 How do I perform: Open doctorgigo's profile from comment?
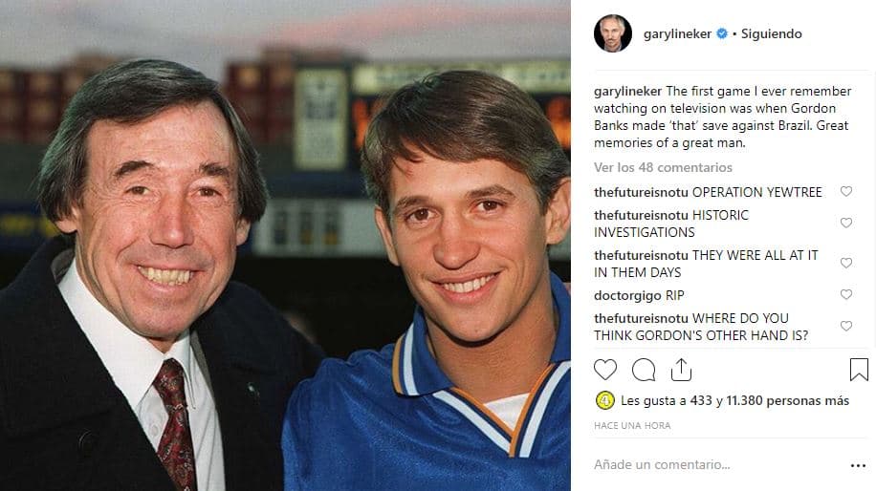click(x=625, y=295)
